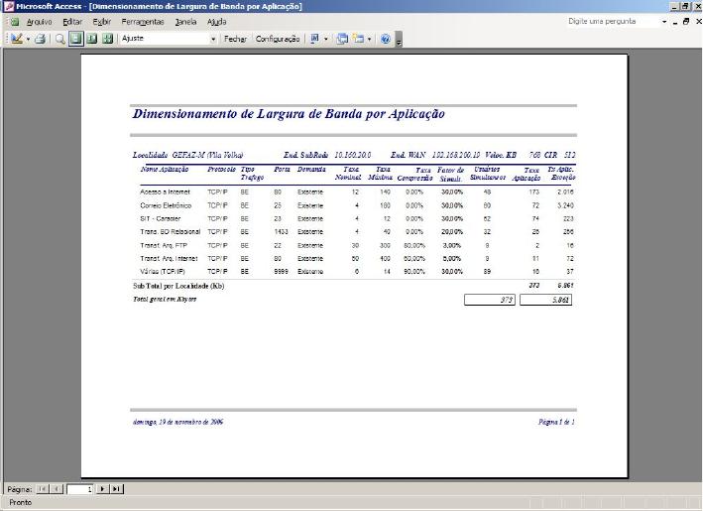Go to last page navigation button
This screenshot has width=703, height=511.
[x=117, y=489]
